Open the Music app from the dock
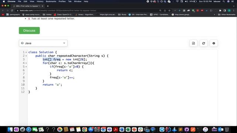Viewport: 237px width, 133px height. point(205,129)
